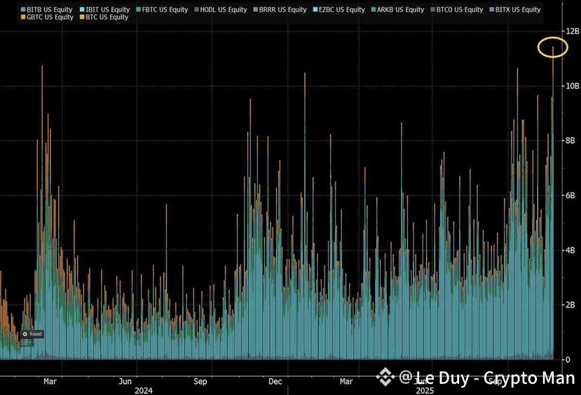The height and width of the screenshot is (395, 581).
Task: Toggle the BRRR US Equity series label
Action: (x=280, y=10)
